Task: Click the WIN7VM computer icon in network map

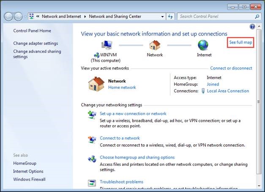Action: [107, 45]
